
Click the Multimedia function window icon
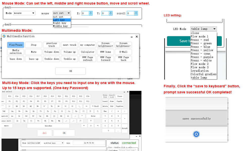click(x=4, y=36)
